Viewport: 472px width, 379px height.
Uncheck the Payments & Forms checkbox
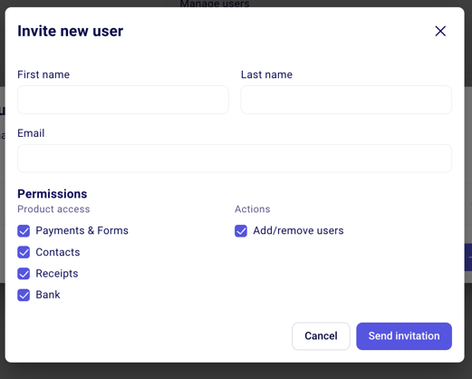(24, 231)
